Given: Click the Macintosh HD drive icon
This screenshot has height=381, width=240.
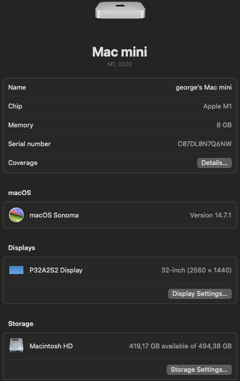Looking at the screenshot, I should [16, 345].
